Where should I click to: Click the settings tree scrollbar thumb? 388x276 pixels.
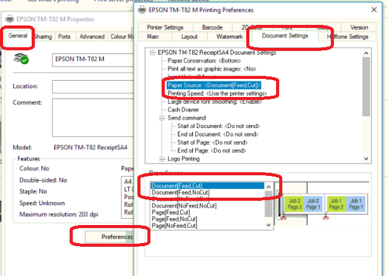point(366,86)
